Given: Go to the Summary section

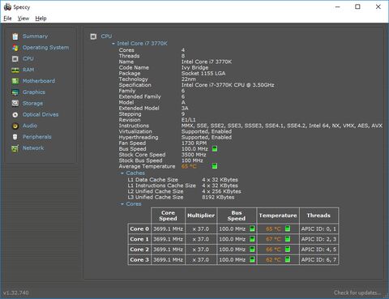Looking at the screenshot, I should [35, 36].
